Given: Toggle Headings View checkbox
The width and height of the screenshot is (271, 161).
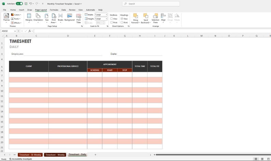Looking at the screenshot, I should (x=122, y=19).
